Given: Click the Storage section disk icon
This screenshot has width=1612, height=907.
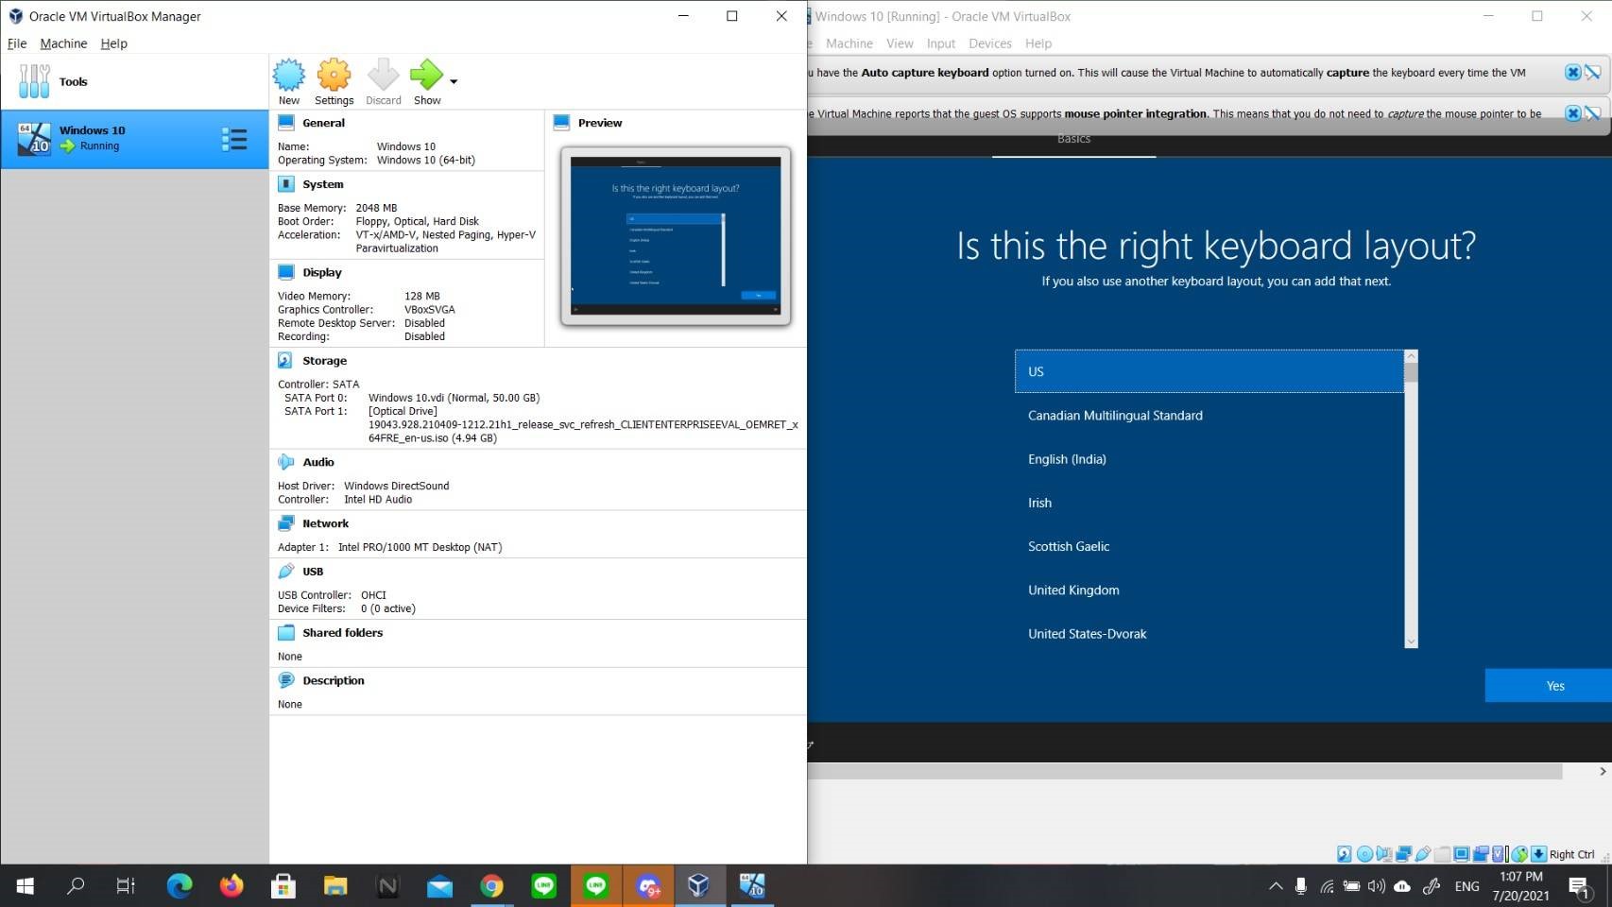Looking at the screenshot, I should click(x=286, y=361).
